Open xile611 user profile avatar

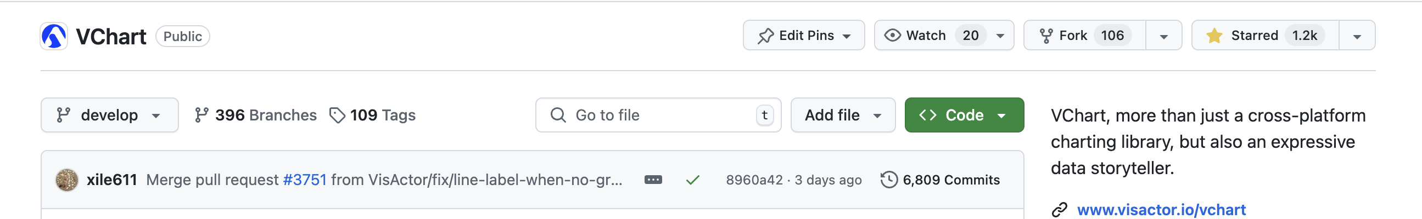[67, 180]
